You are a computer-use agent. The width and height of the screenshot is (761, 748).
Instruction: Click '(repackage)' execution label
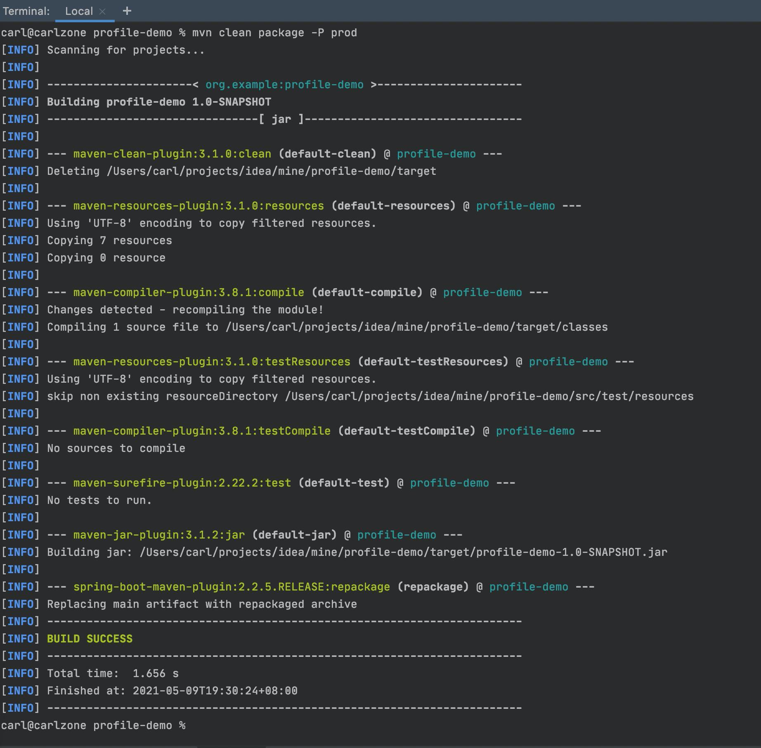433,587
